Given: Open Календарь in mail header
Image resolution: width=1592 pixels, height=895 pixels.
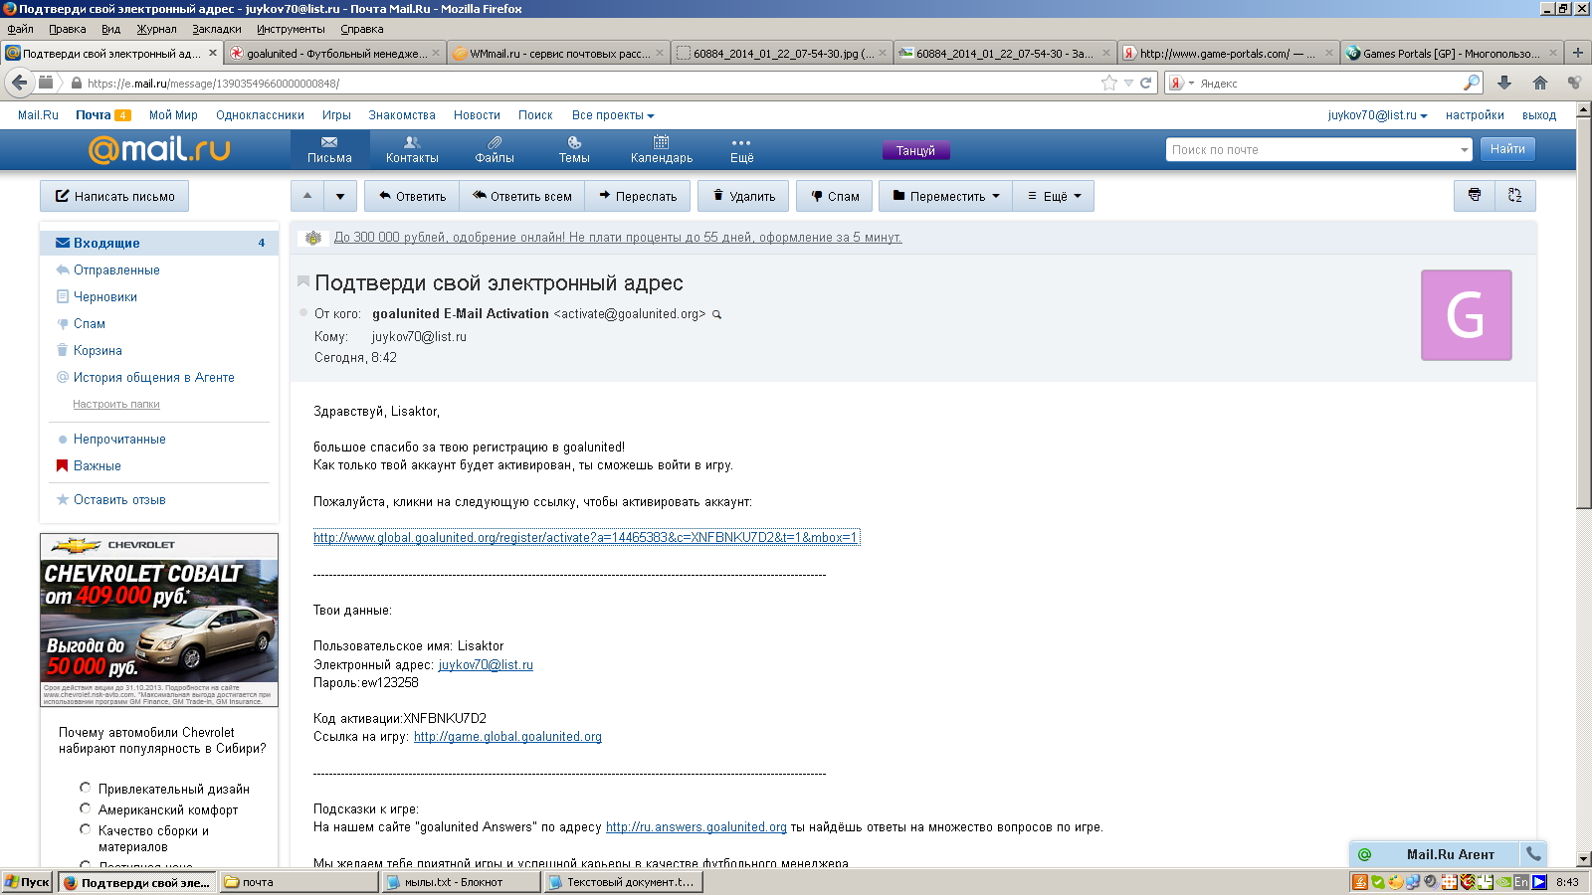Looking at the screenshot, I should (x=662, y=150).
